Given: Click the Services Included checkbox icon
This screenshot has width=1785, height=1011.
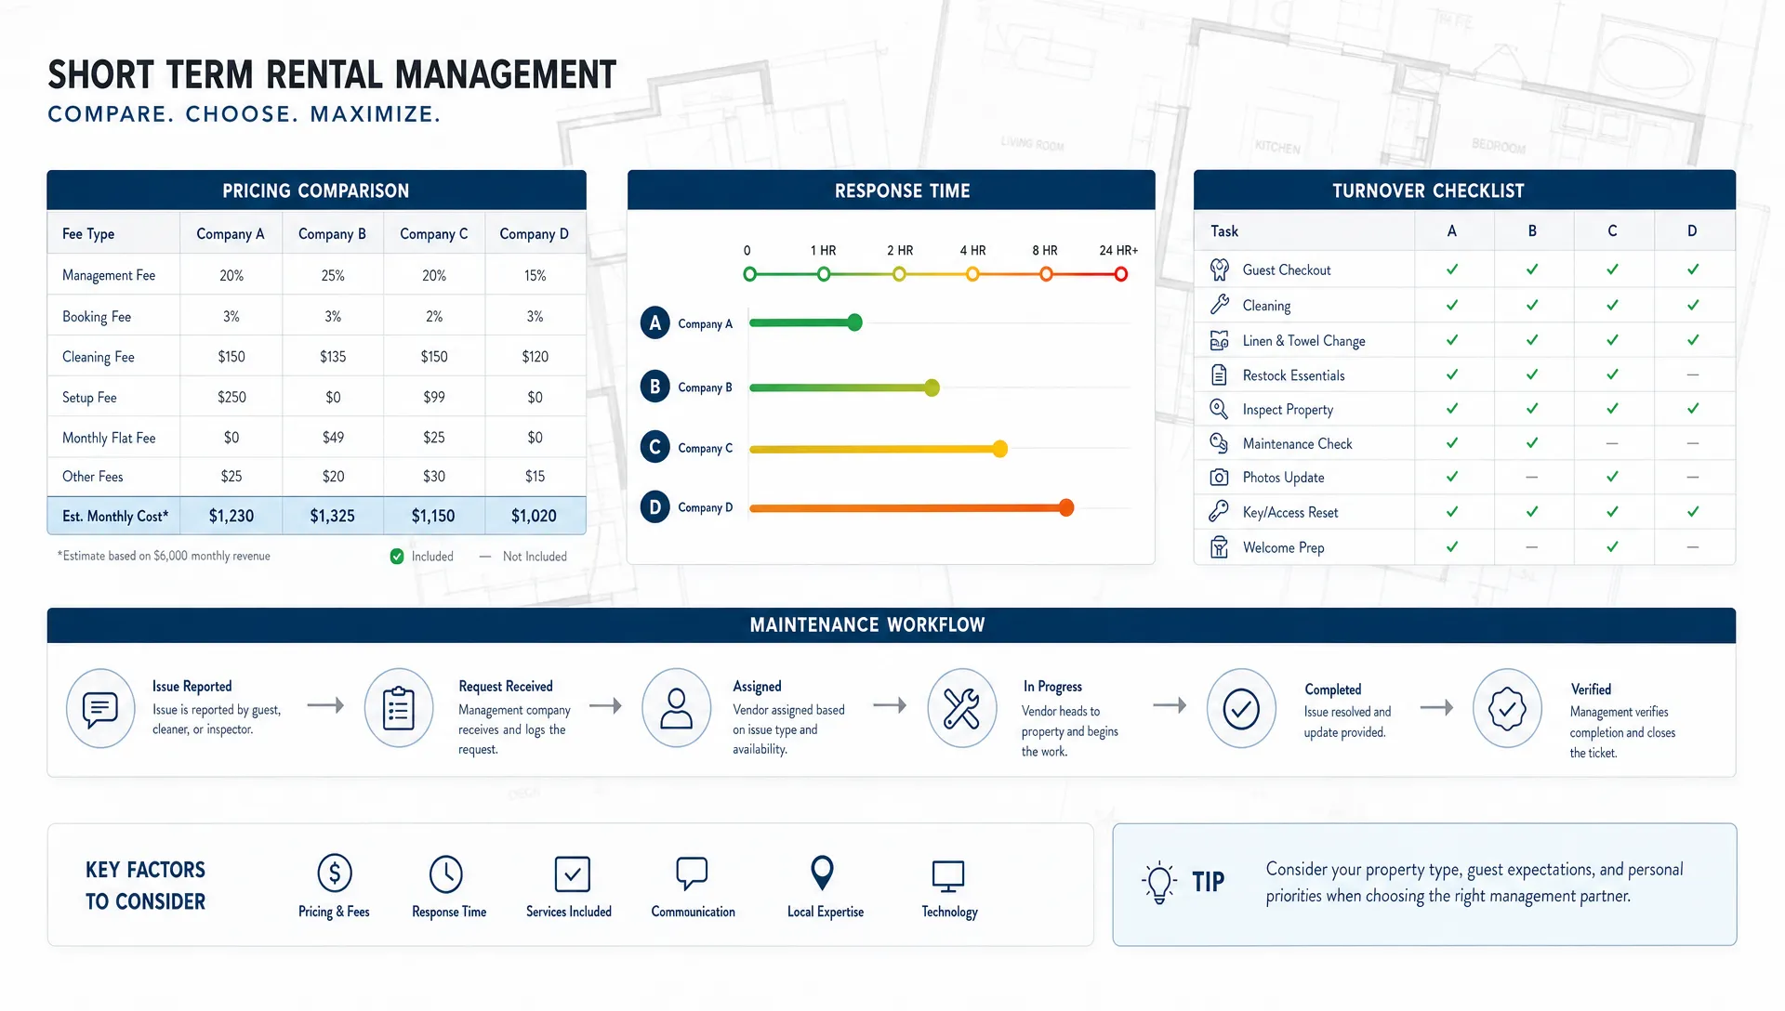Looking at the screenshot, I should 572,874.
